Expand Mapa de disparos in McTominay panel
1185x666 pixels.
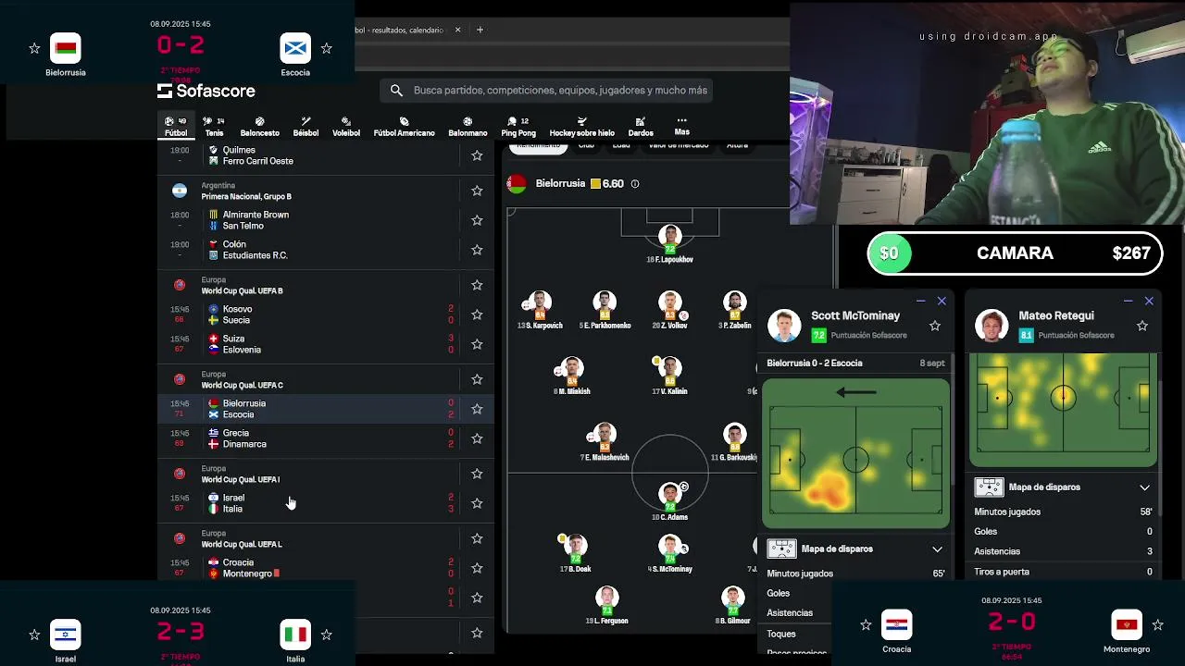[937, 549]
